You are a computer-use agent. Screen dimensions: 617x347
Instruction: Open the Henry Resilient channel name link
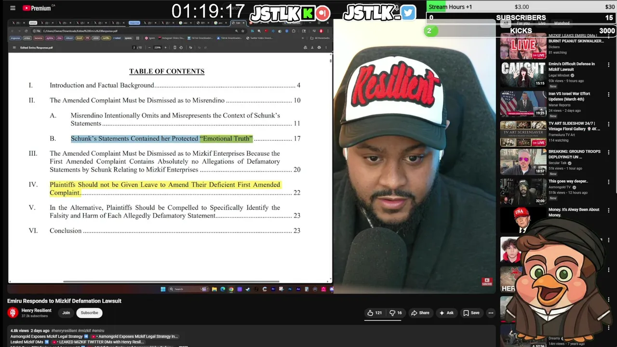36,310
